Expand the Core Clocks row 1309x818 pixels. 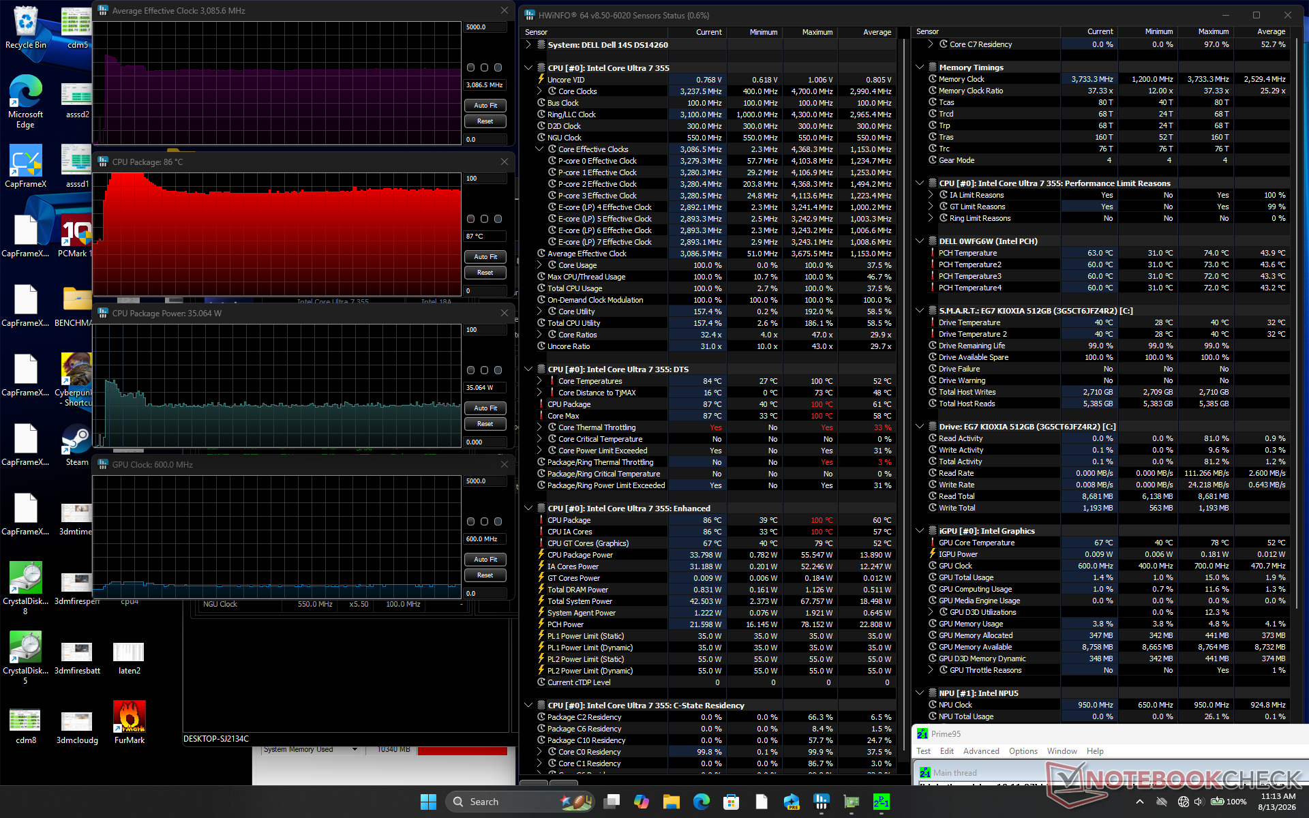pos(539,91)
